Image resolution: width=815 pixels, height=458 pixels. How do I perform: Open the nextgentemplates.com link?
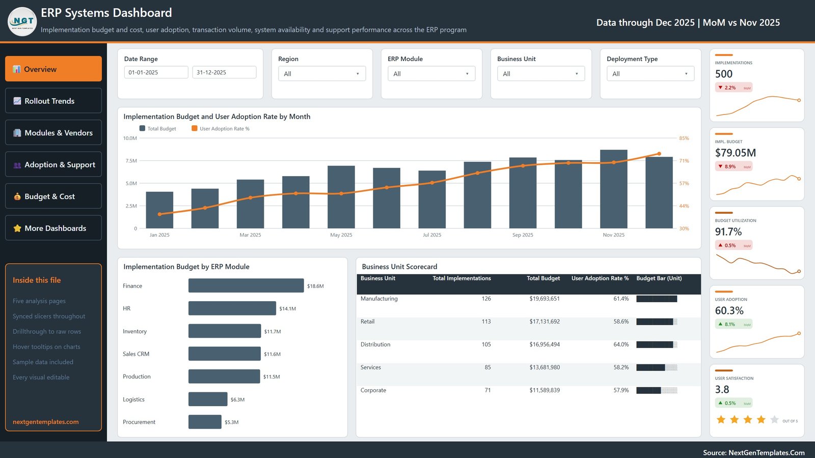[x=46, y=422]
